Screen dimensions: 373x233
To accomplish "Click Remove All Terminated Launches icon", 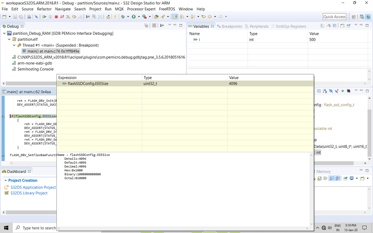I will click(146, 25).
